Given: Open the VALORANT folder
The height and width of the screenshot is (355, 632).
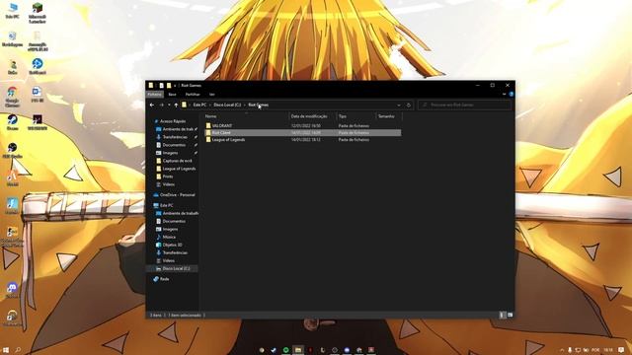Looking at the screenshot, I should pyautogui.click(x=222, y=125).
